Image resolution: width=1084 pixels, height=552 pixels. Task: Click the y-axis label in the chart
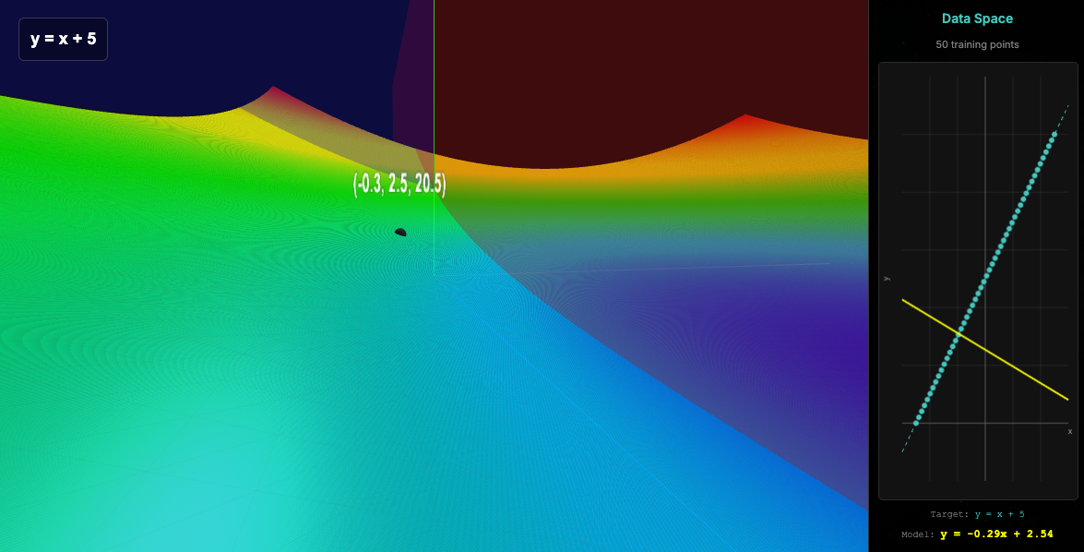coord(886,279)
